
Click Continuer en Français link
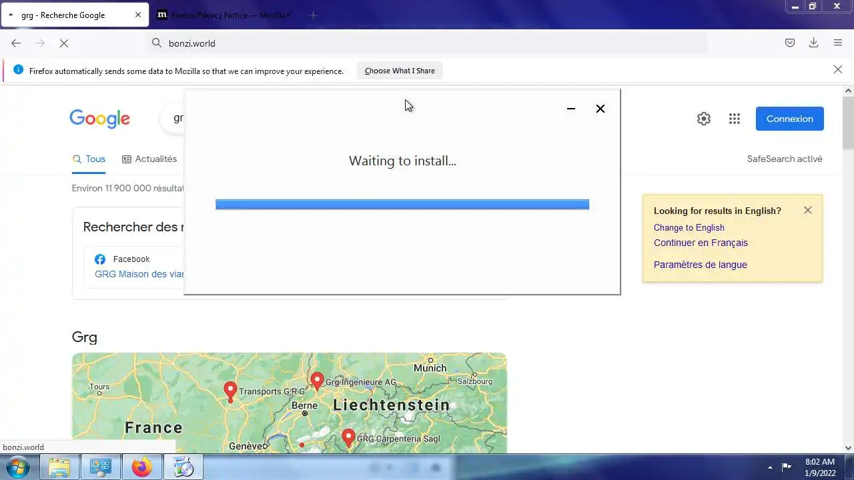pyautogui.click(x=701, y=243)
